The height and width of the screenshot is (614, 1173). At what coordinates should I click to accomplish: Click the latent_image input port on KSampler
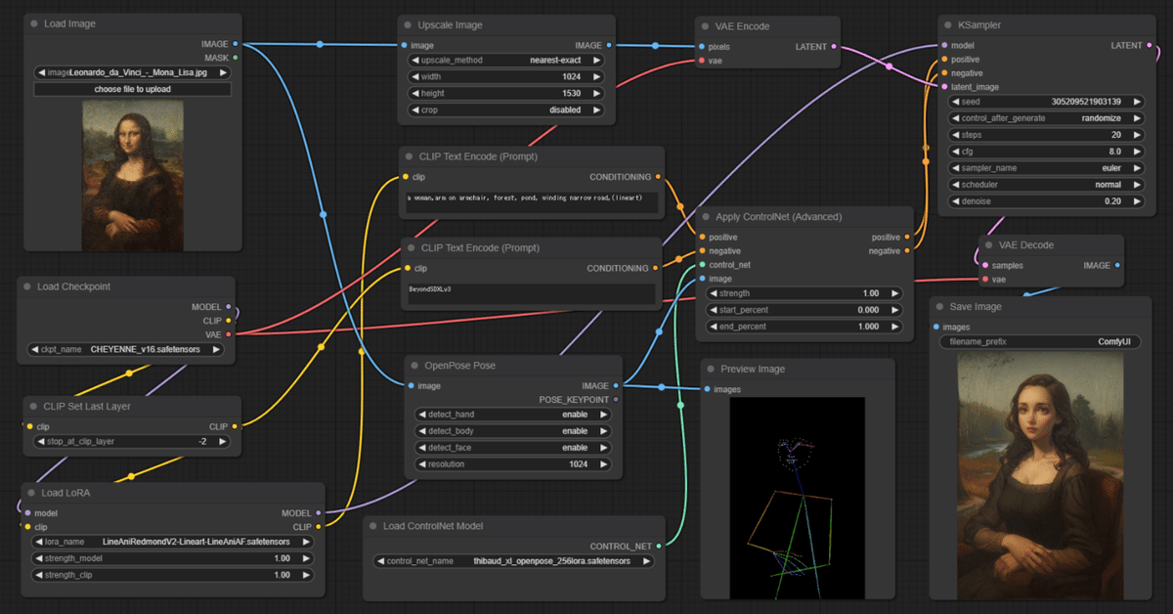tap(943, 87)
